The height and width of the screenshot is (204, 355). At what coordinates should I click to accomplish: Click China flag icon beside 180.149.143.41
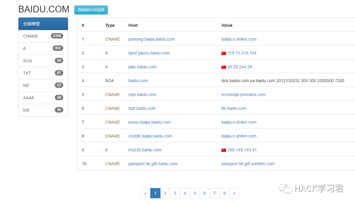(x=224, y=150)
